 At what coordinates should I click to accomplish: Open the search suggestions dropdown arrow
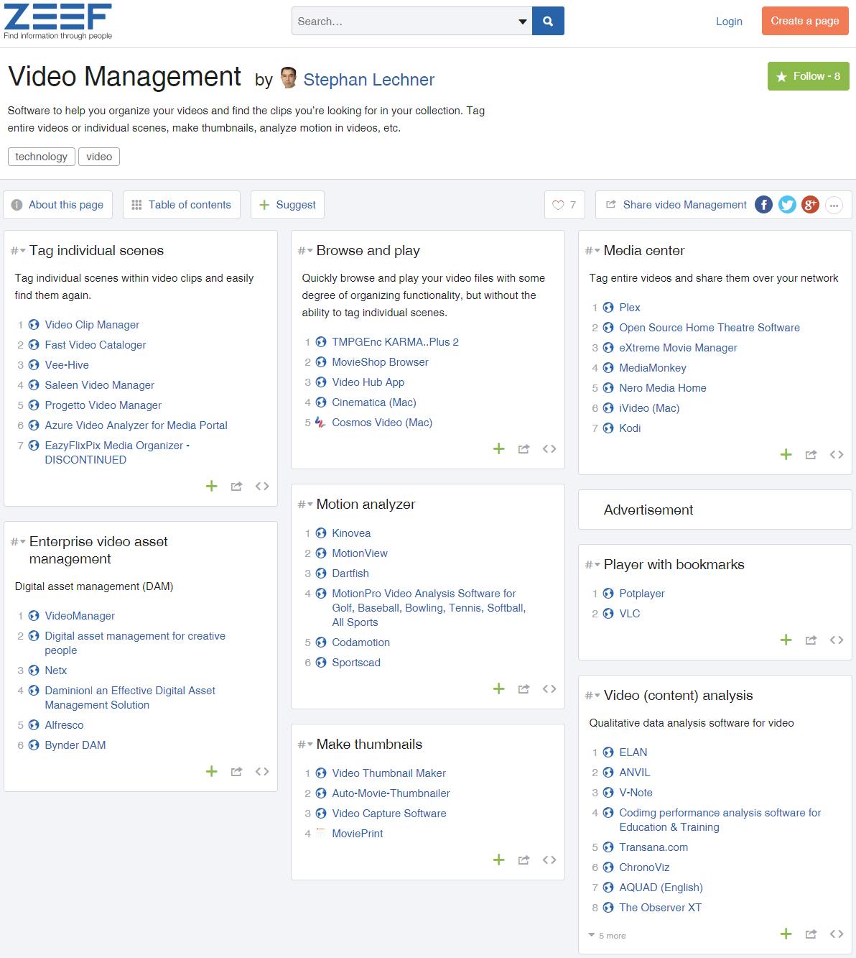(522, 22)
